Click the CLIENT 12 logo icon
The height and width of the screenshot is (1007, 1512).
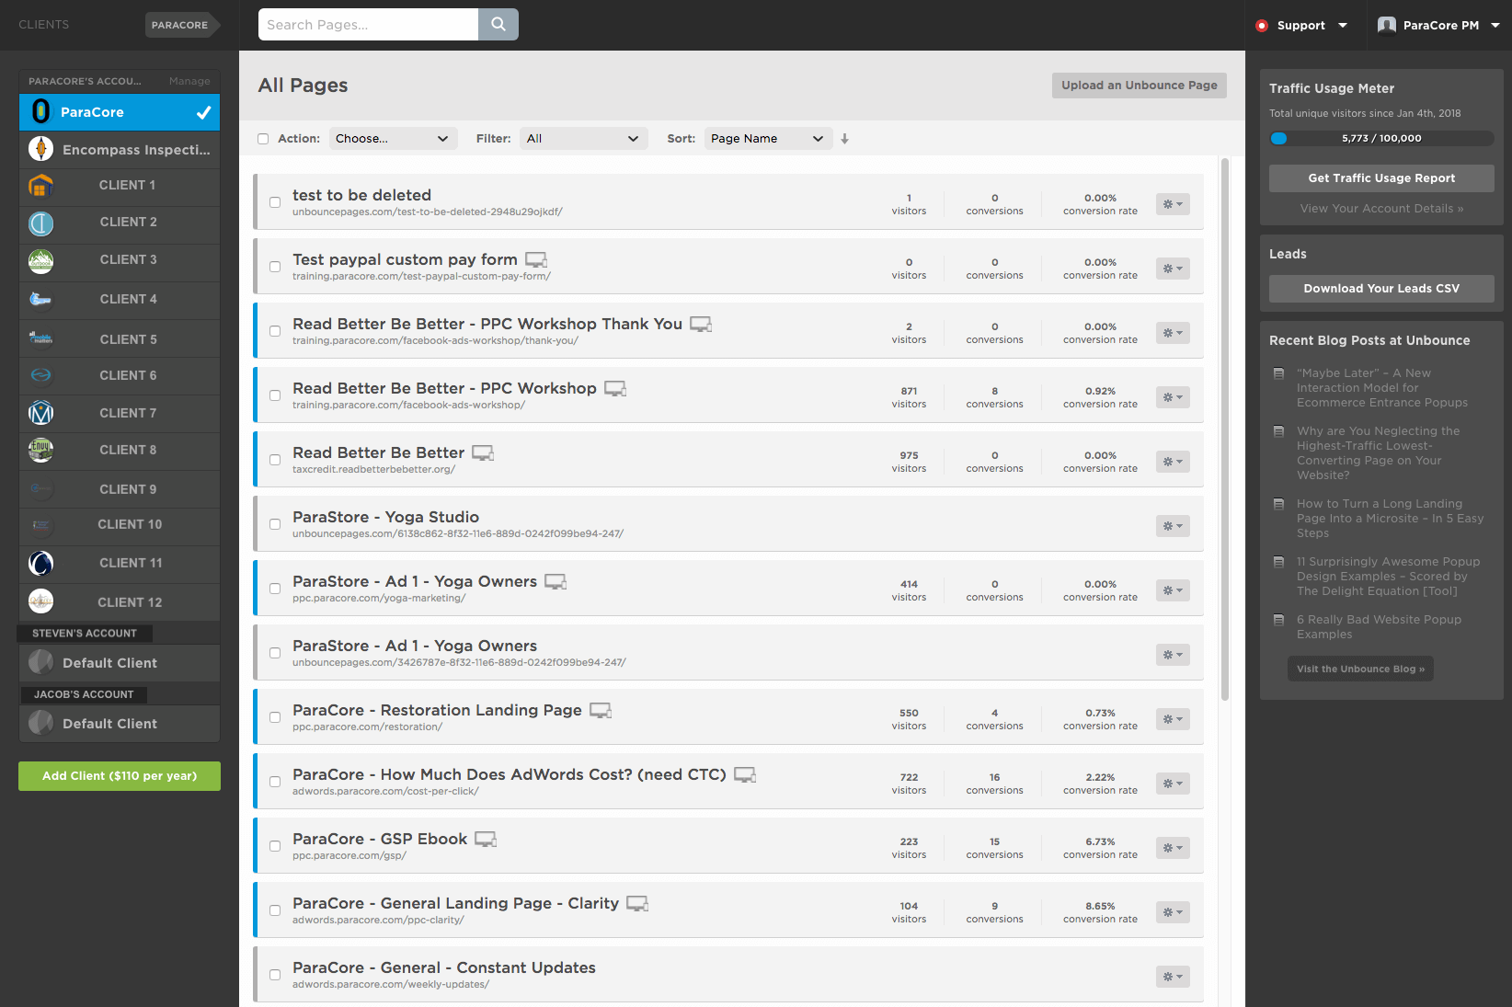(40, 601)
